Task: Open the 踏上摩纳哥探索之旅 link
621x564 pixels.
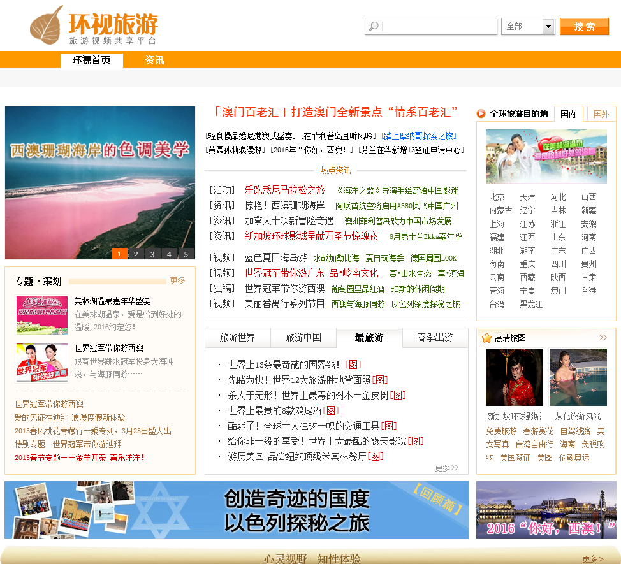Action: pyautogui.click(x=419, y=136)
